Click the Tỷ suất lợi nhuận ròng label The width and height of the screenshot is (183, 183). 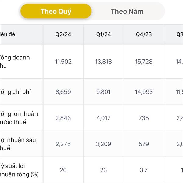[19, 170]
